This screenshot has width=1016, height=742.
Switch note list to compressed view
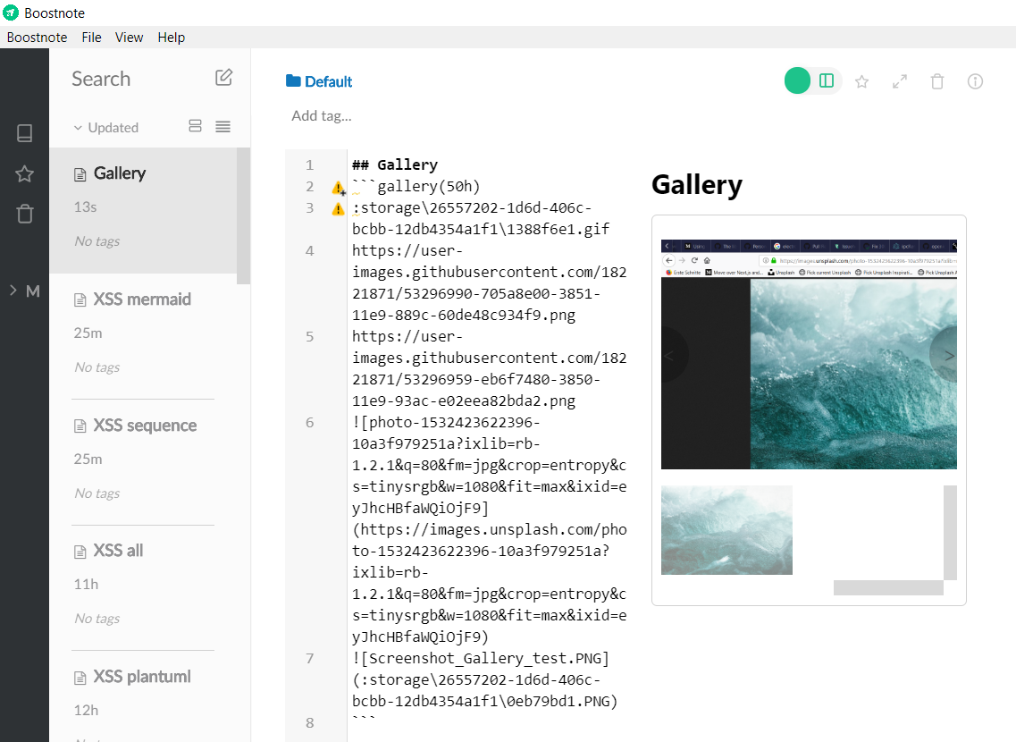(x=223, y=126)
